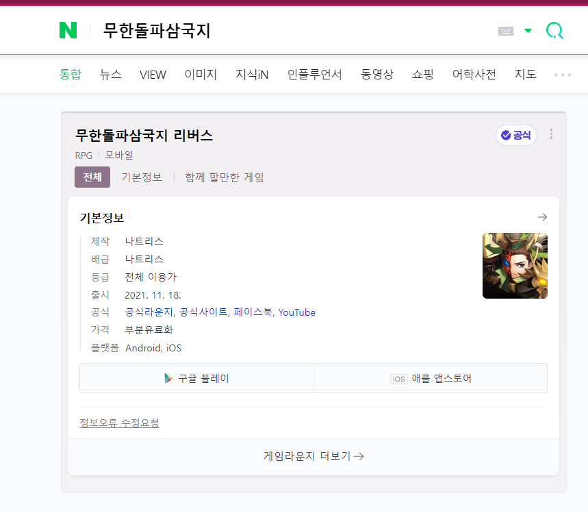
Task: Open the 지도 tab
Action: coord(526,74)
